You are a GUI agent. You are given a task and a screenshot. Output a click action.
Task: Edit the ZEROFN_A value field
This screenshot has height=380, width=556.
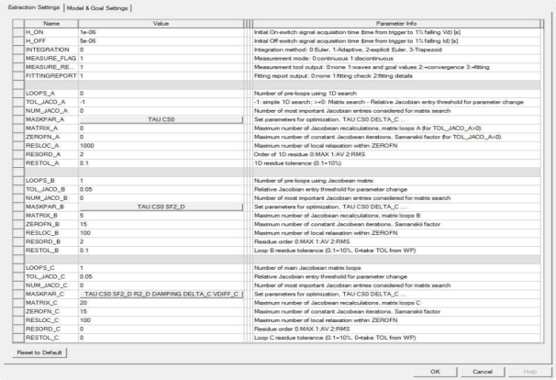click(161, 137)
